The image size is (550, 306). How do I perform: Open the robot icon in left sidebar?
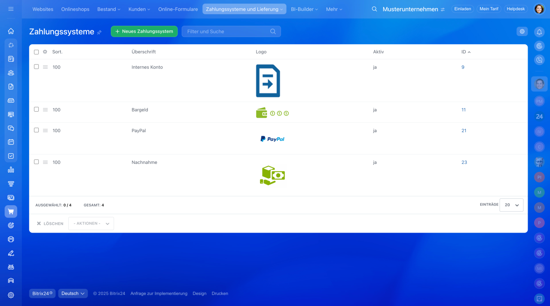pyautogui.click(x=11, y=267)
